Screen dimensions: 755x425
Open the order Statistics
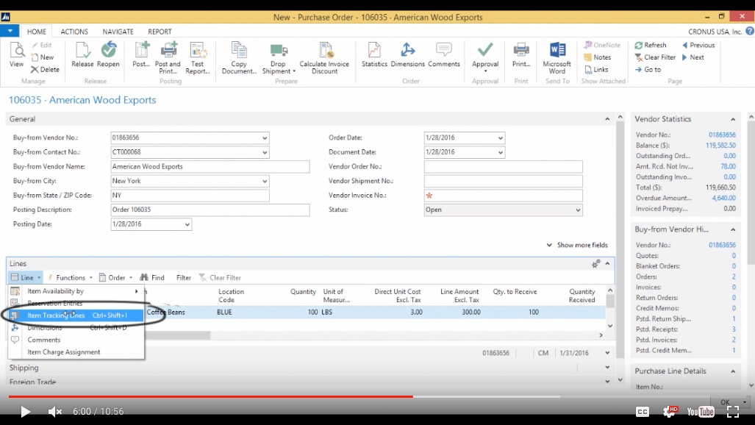click(374, 55)
